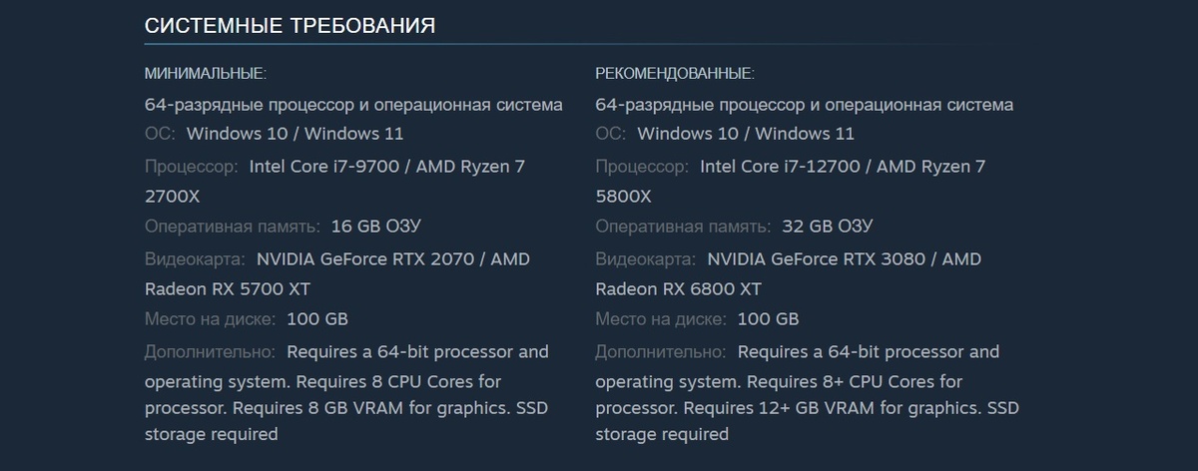The height and width of the screenshot is (471, 1198).
Task: Click the minimum Место на диске label
Action: tap(210, 319)
